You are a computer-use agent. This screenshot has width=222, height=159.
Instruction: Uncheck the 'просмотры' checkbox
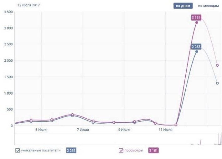121,150
